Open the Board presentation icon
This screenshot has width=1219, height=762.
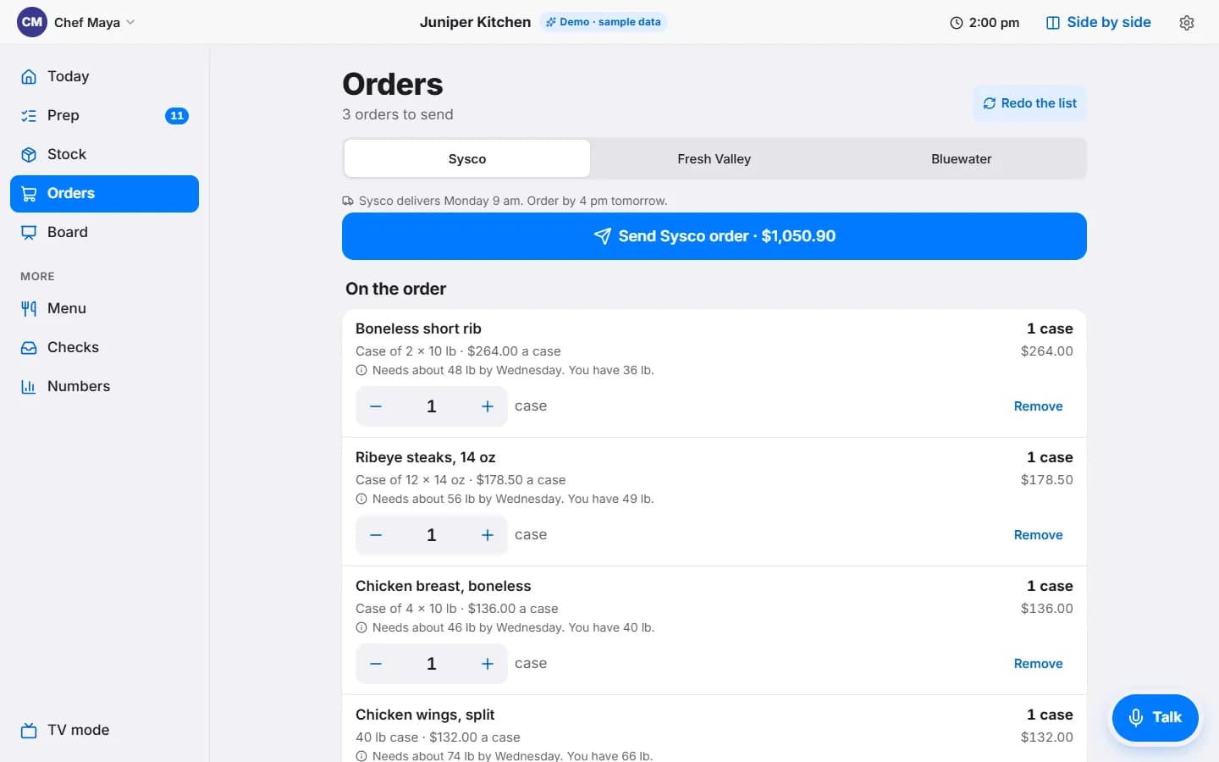tap(29, 232)
